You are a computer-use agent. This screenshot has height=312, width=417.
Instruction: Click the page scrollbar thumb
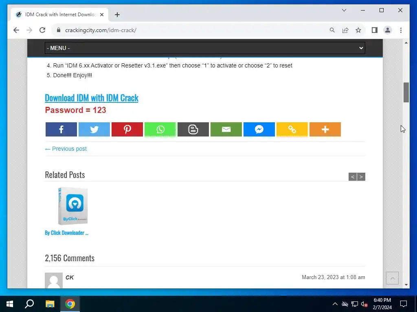[x=406, y=92]
